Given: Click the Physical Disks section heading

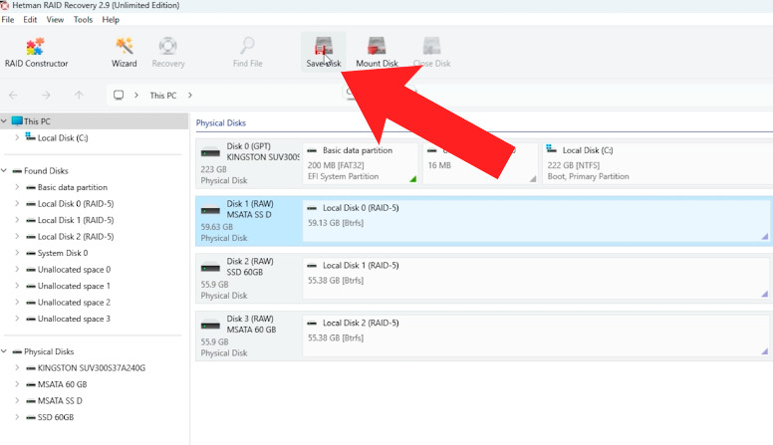Looking at the screenshot, I should (221, 123).
